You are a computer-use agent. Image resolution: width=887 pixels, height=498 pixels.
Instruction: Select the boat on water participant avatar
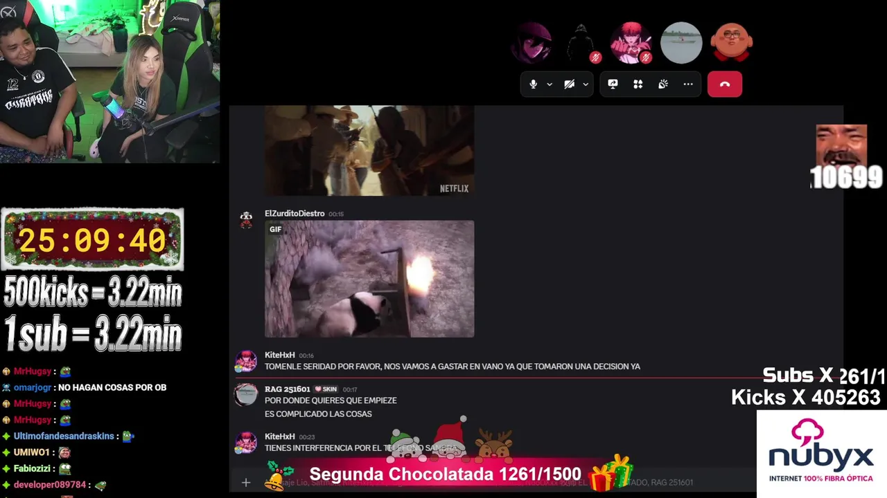pyautogui.click(x=681, y=43)
